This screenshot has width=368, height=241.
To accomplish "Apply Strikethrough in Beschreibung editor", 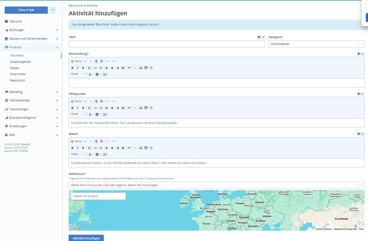I will pyautogui.click(x=83, y=68).
